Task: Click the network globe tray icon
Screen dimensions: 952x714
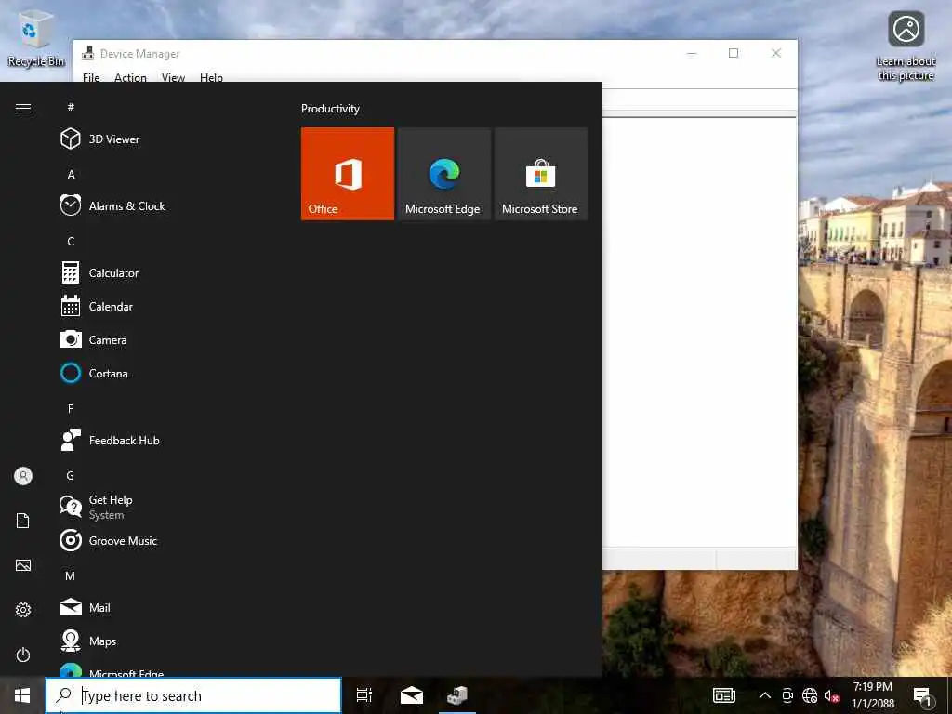Action: [x=810, y=695]
